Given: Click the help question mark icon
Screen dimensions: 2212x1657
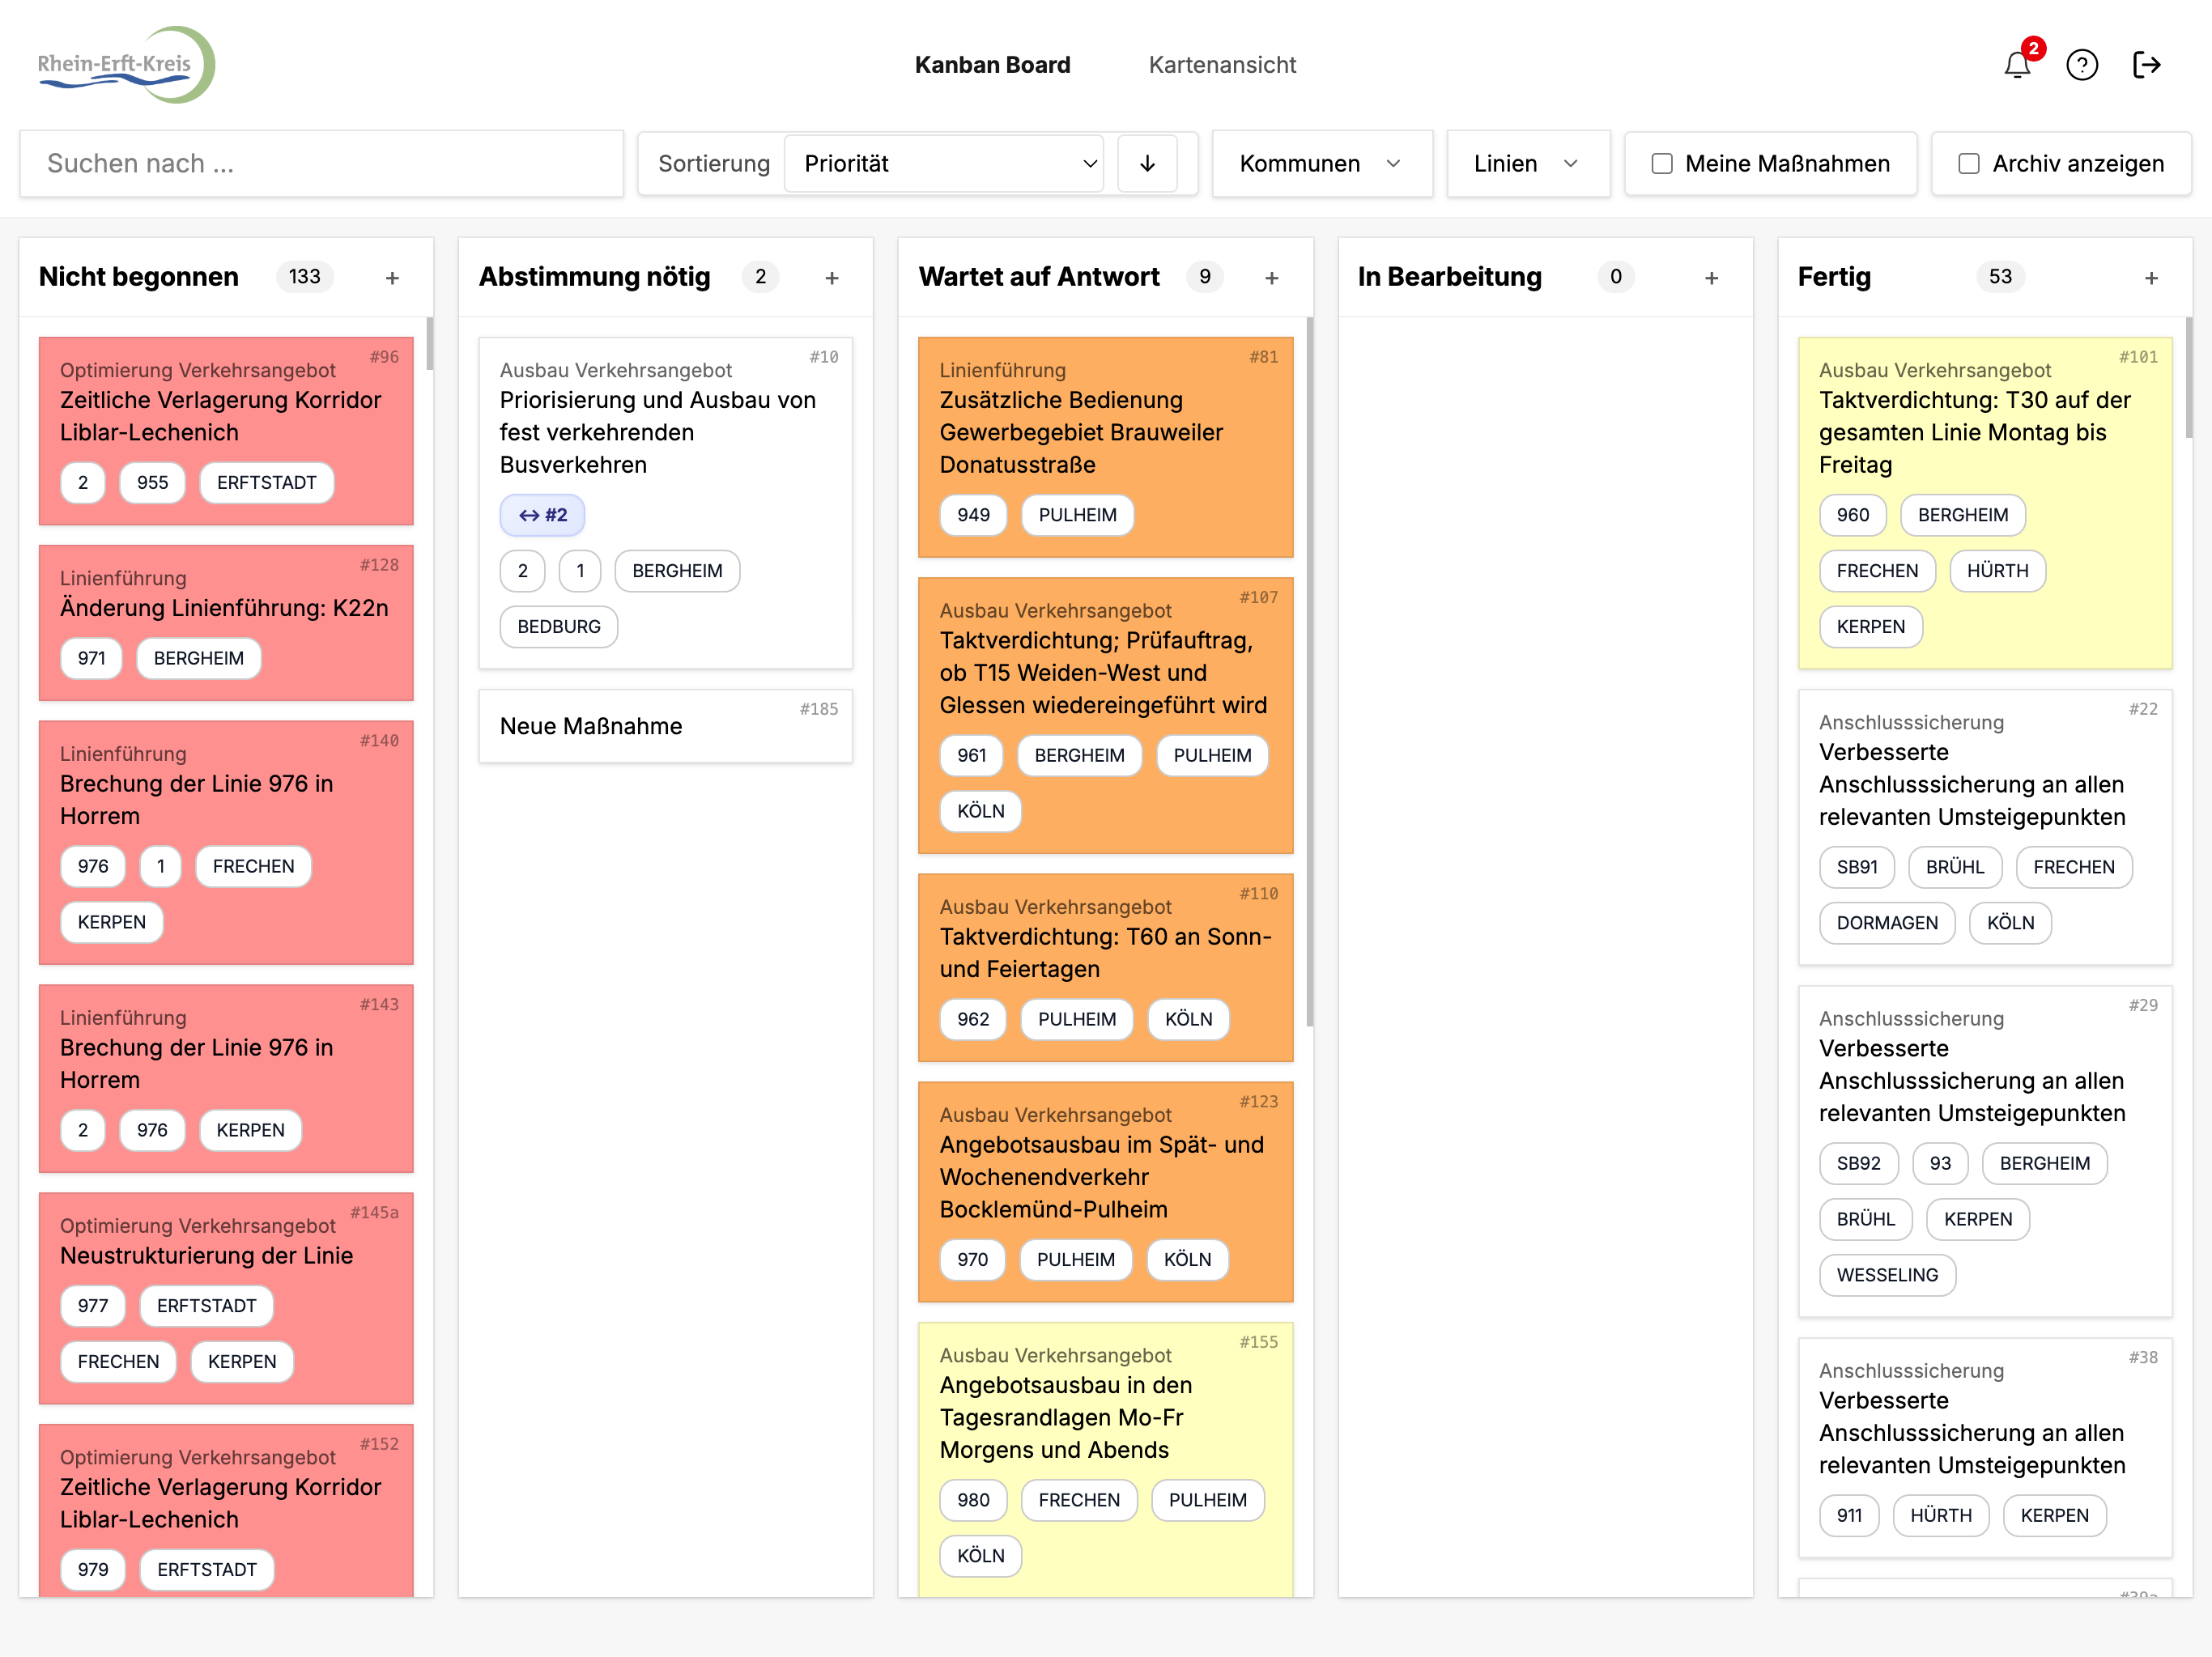Looking at the screenshot, I should 2082,65.
